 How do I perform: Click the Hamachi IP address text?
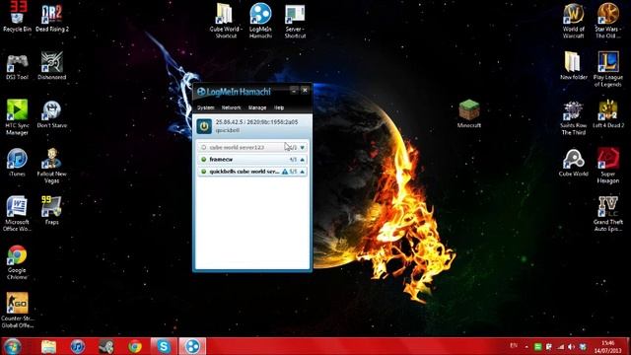(x=256, y=122)
